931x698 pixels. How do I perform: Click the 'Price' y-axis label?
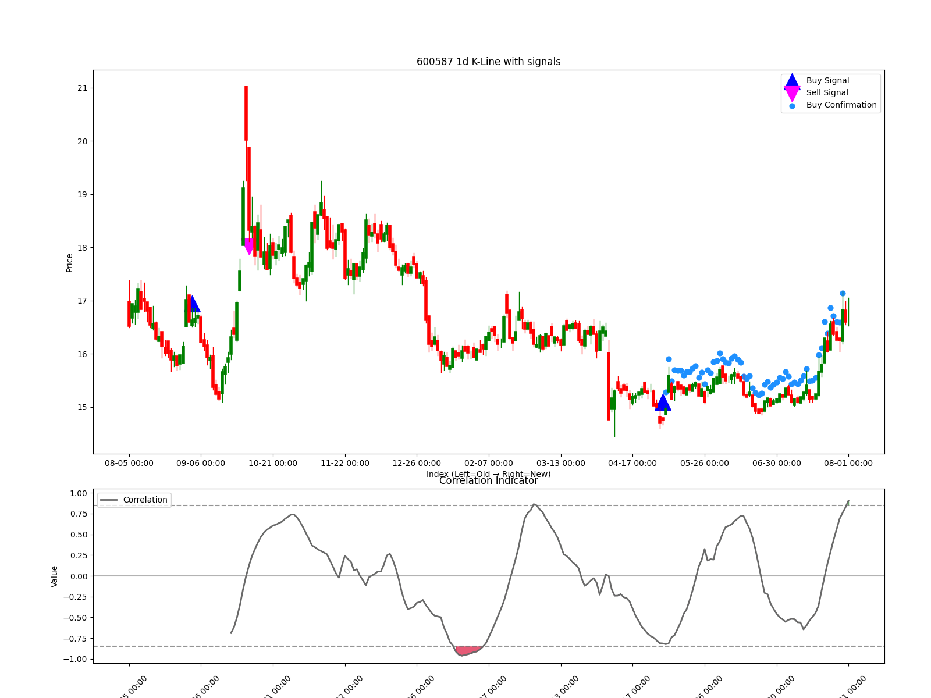pos(69,263)
